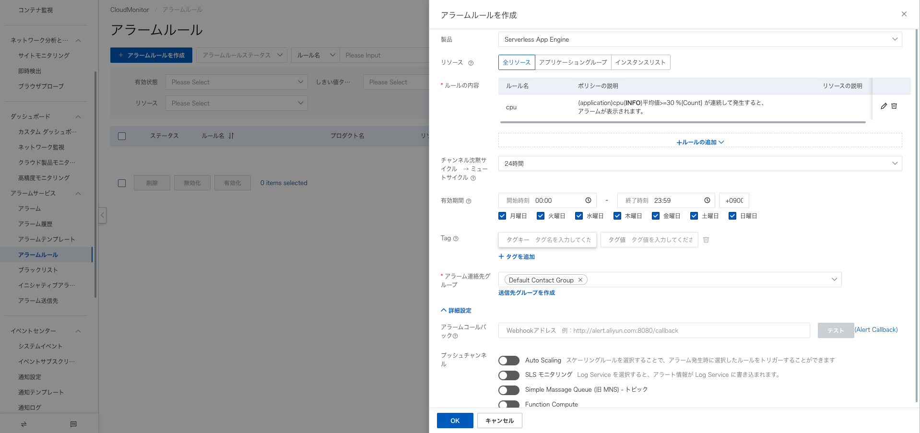Image resolution: width=920 pixels, height=433 pixels.
Task: Delete the cpu rule with trash icon
Action: point(894,106)
